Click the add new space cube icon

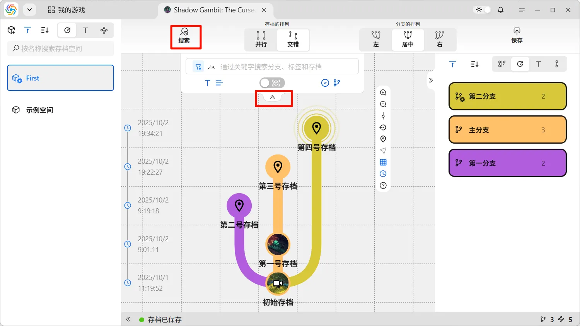12,30
